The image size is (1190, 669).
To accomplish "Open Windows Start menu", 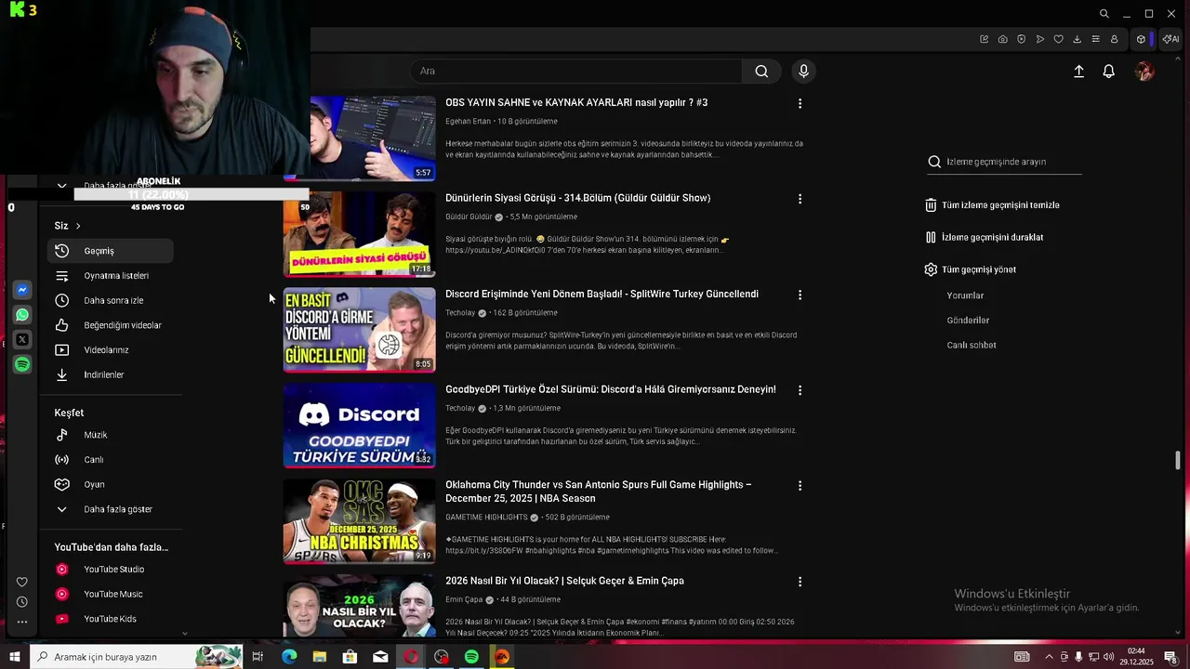I will (14, 657).
